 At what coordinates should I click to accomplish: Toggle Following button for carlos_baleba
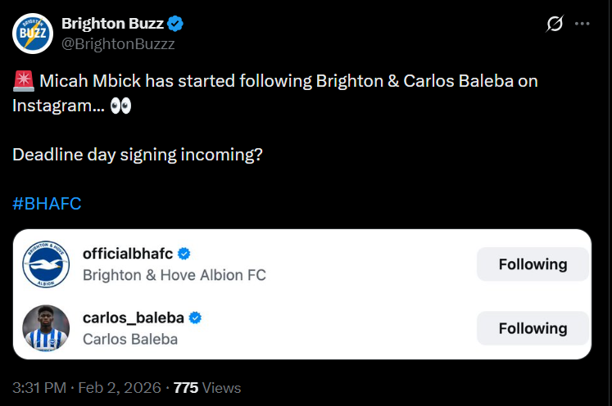click(533, 328)
